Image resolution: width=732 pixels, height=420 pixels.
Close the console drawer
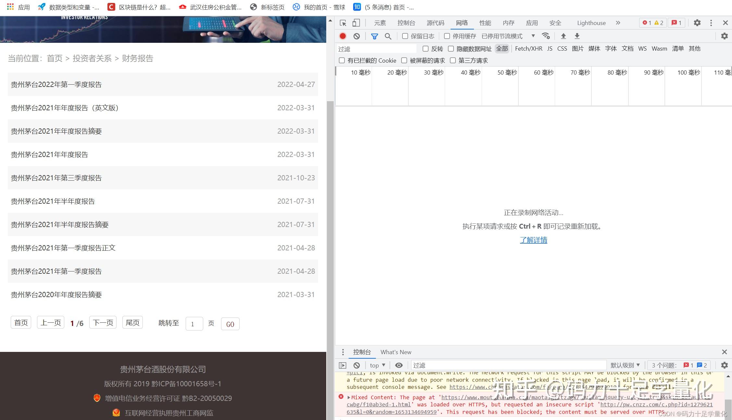coord(724,352)
